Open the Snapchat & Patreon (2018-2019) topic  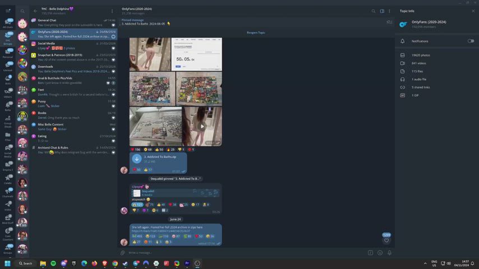point(73,57)
